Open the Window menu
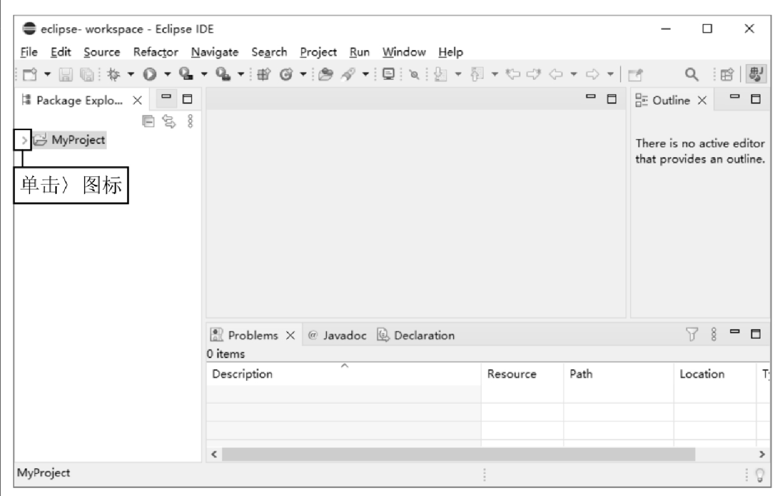The image size is (783, 496). click(404, 52)
